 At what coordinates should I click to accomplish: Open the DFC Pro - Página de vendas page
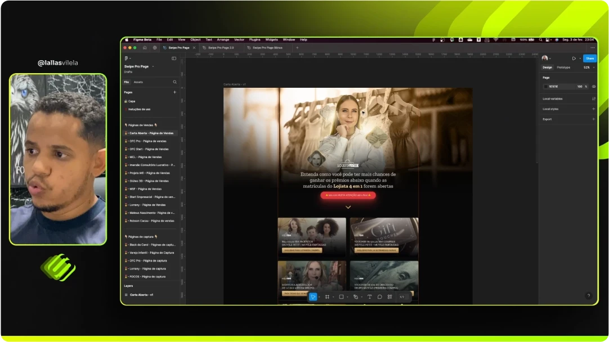[147, 141]
